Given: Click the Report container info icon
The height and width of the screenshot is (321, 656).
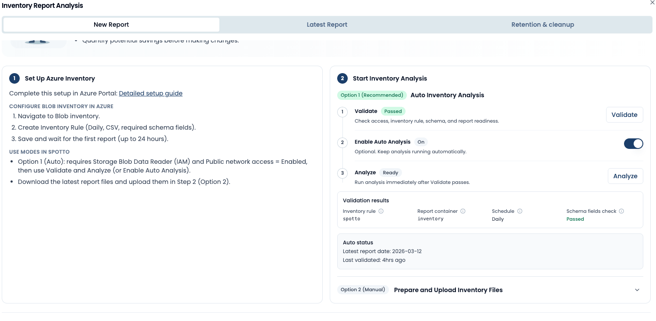Looking at the screenshot, I should [462, 211].
